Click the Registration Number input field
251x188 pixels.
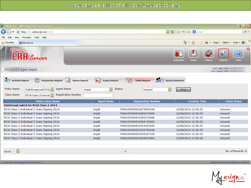pos(98,95)
